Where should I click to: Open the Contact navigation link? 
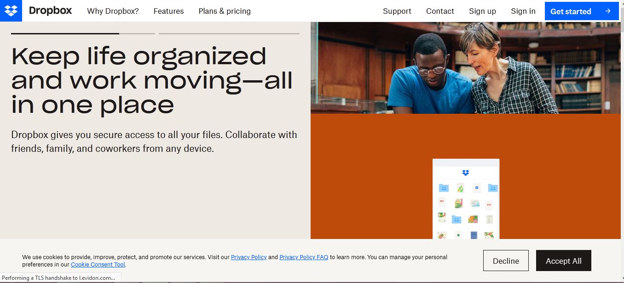click(x=440, y=11)
